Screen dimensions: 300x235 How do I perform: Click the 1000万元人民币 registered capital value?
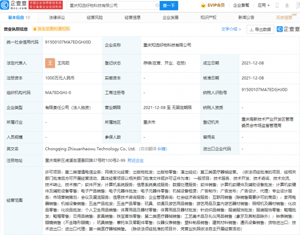pos(60,78)
